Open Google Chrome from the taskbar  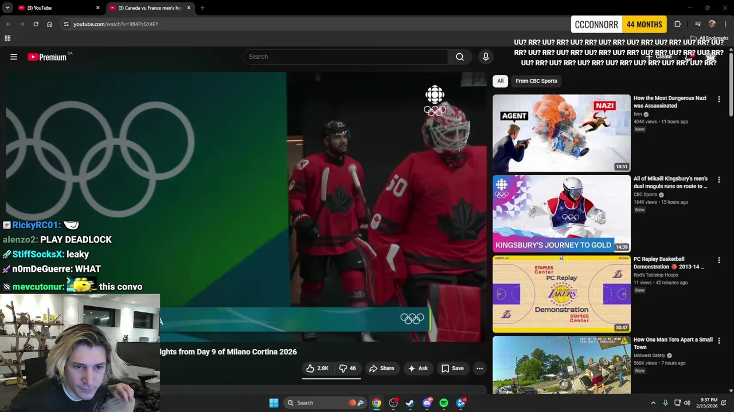coord(376,403)
